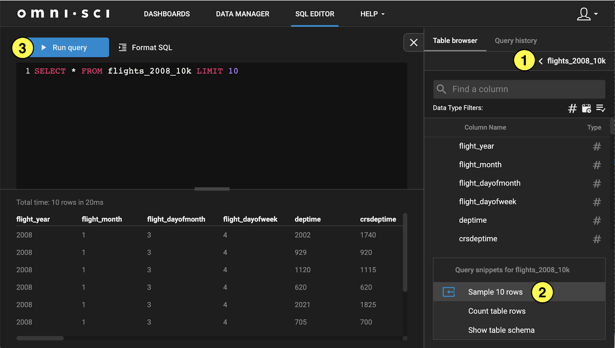Go back from flights_2008_10k table

[x=541, y=61]
